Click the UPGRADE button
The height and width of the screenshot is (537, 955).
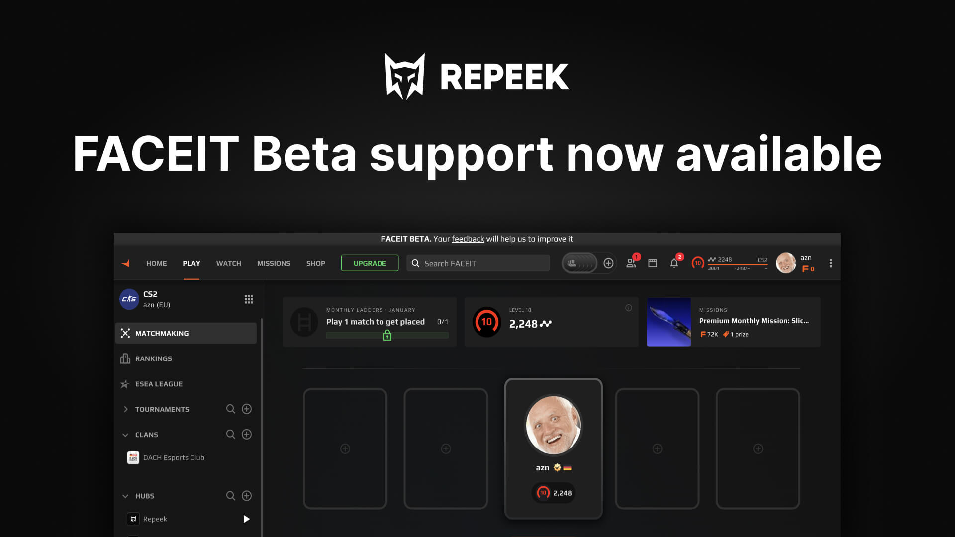(x=369, y=263)
